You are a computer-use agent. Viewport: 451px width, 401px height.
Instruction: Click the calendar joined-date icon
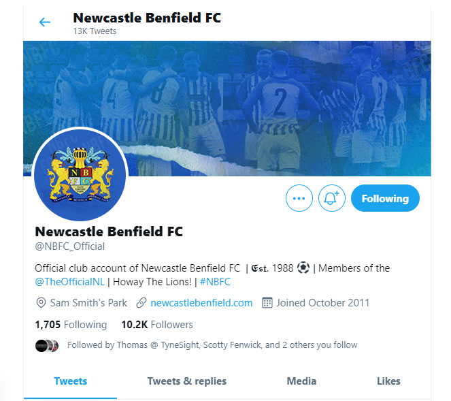267,303
